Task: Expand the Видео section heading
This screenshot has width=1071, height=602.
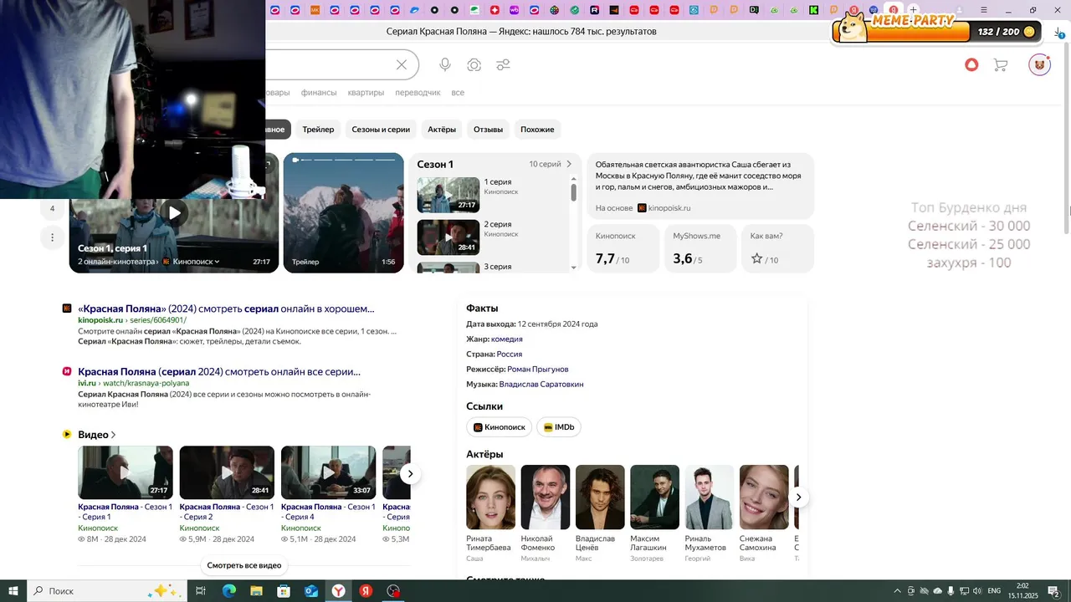Action: click(x=97, y=435)
